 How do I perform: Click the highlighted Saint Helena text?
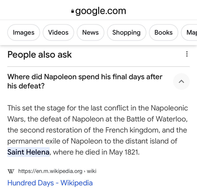tap(28, 152)
